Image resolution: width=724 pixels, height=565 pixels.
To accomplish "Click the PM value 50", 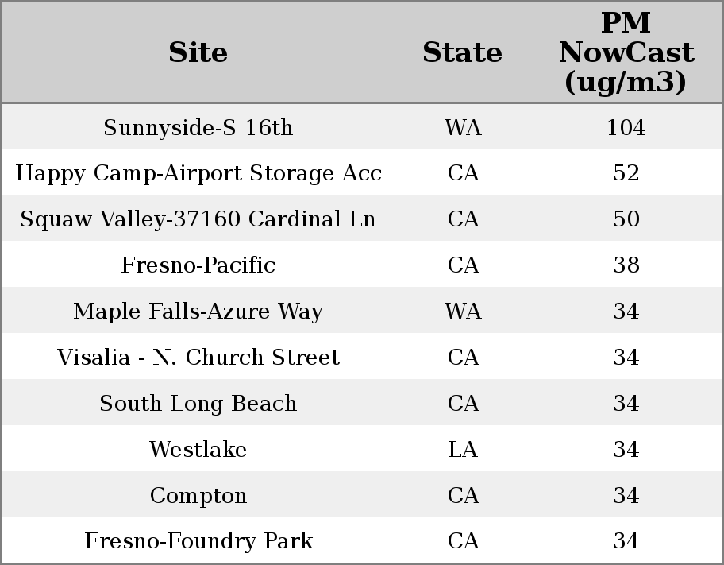I will [x=626, y=219].
